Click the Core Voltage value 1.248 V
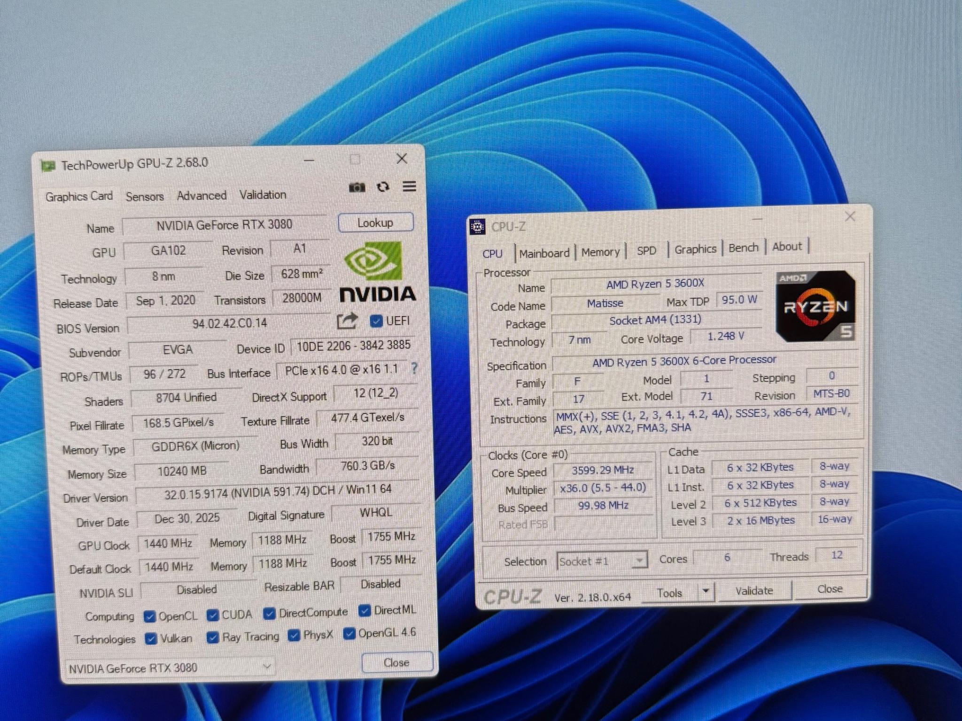Viewport: 962px width, 721px height. coord(726,337)
